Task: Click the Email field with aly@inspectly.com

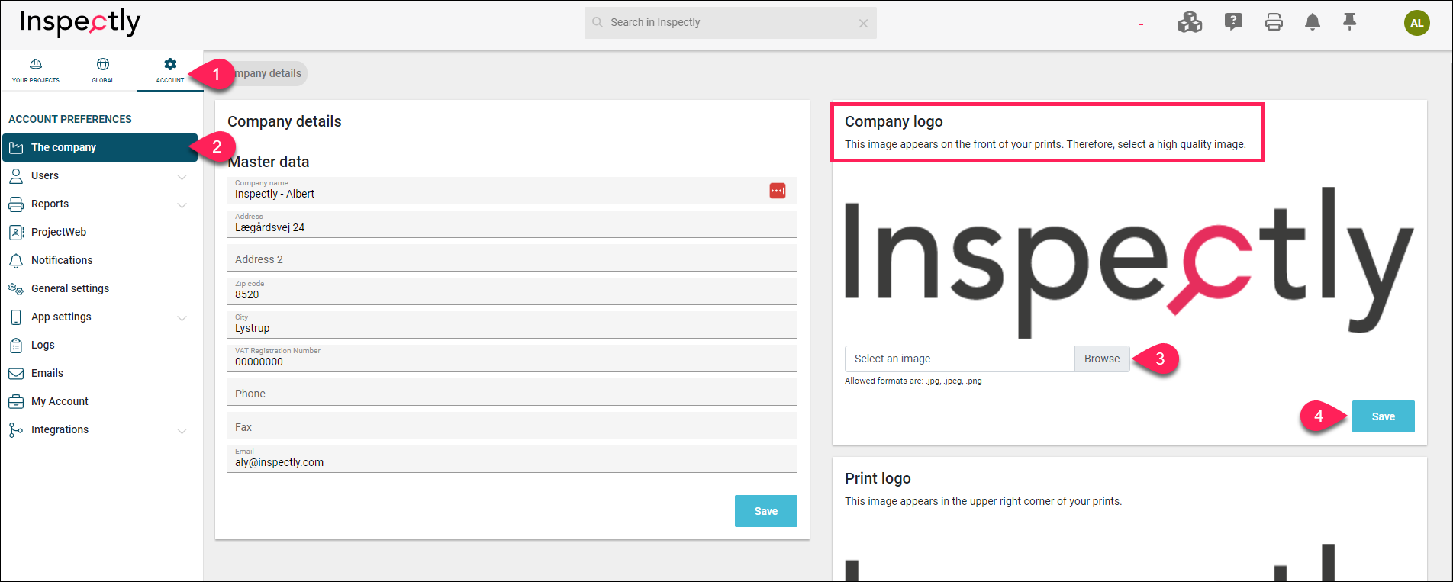Action: pos(512,459)
